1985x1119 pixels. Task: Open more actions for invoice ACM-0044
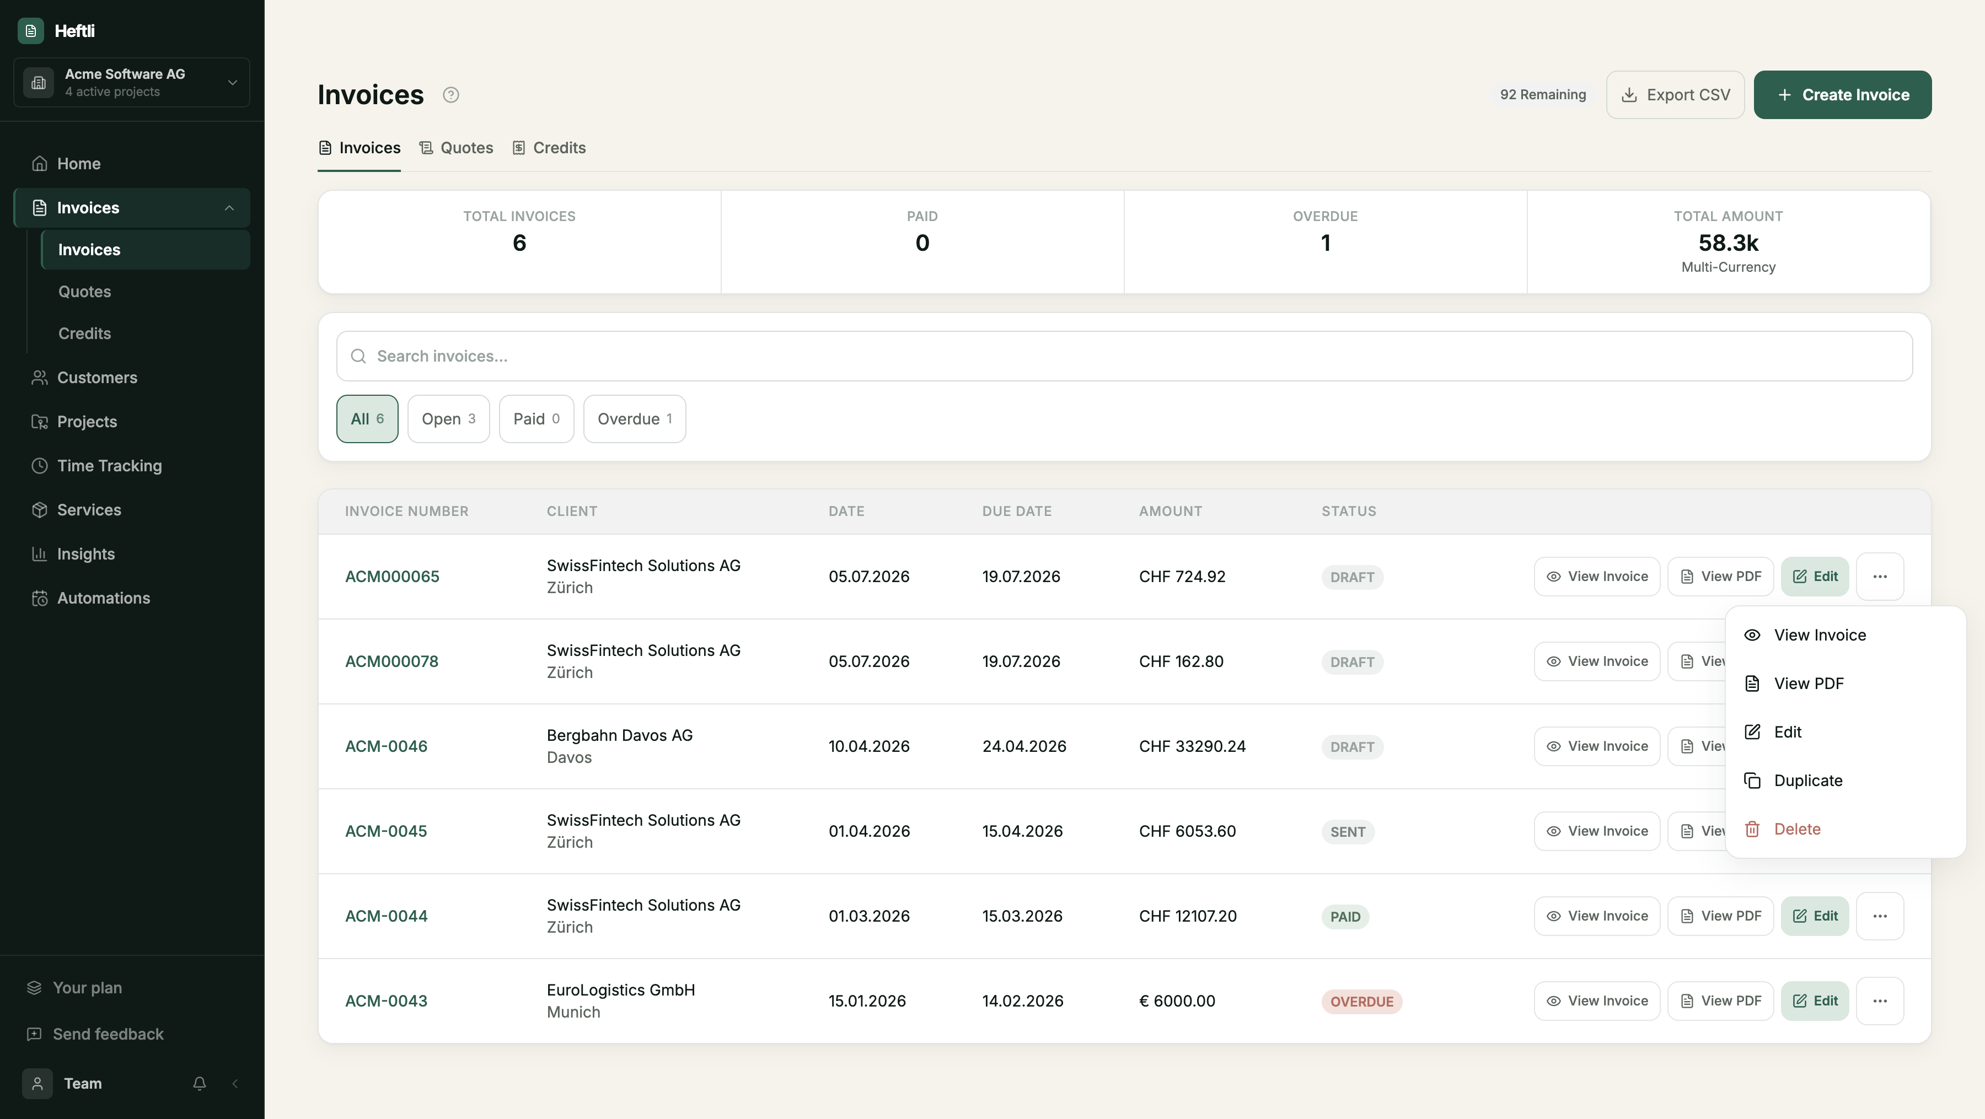[x=1880, y=916]
